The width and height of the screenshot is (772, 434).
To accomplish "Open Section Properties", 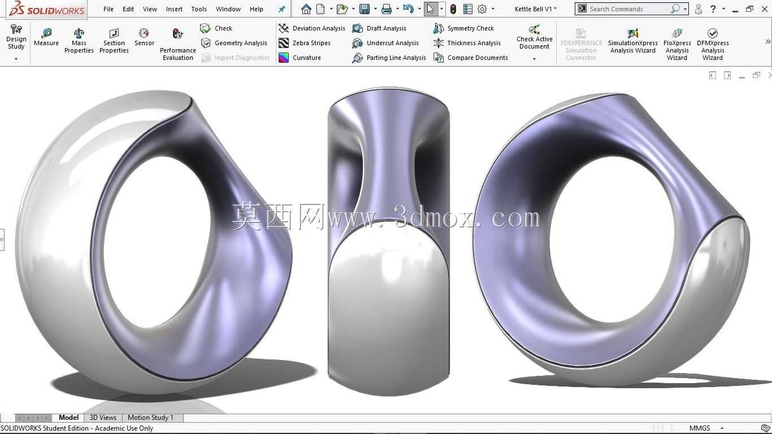I will click(114, 41).
